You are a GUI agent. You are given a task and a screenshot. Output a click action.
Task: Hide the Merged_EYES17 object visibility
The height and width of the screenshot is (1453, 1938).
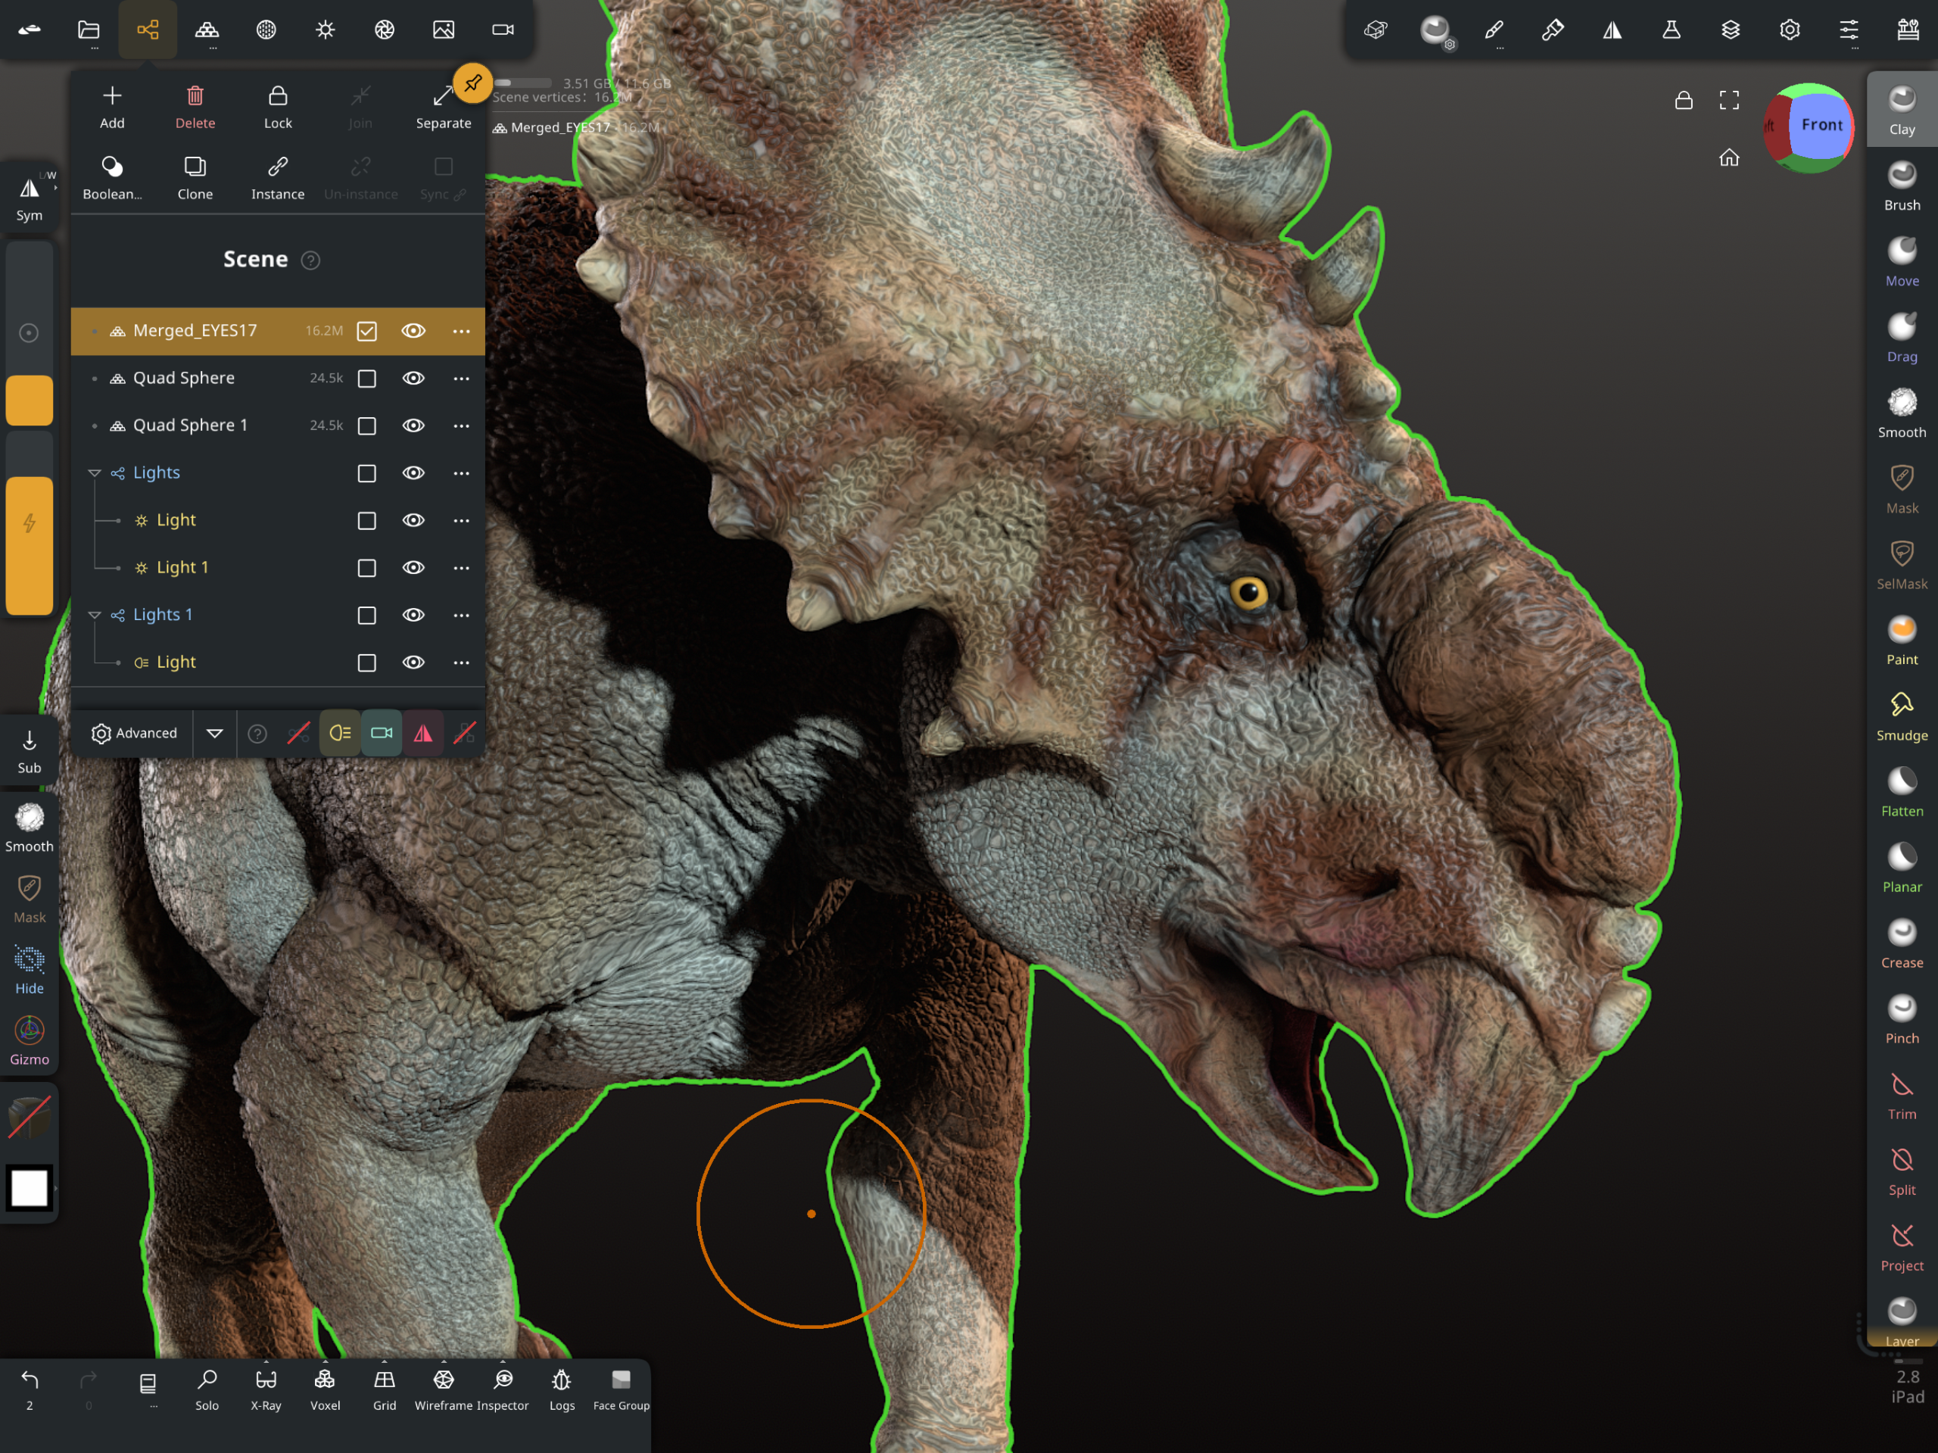(413, 332)
